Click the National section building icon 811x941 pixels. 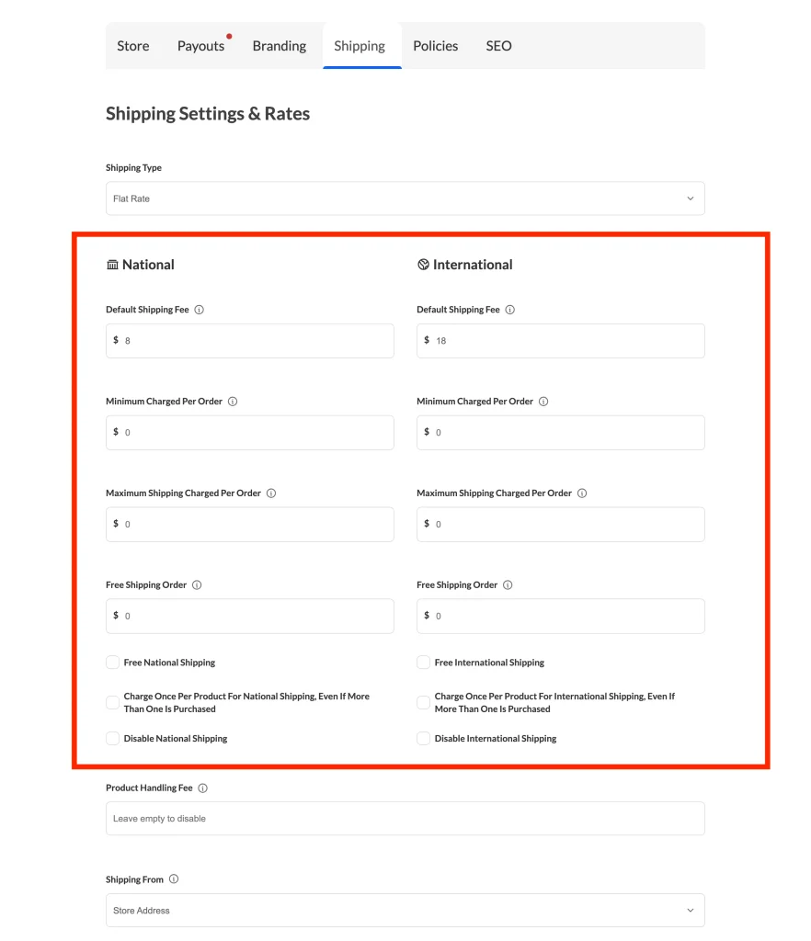pos(112,264)
